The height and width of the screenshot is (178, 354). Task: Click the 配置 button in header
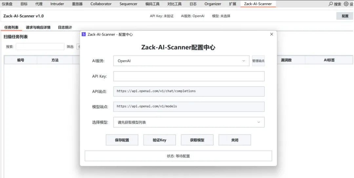point(344,16)
